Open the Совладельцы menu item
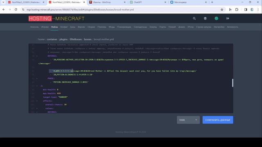262x147 pixels. (x=140, y=27)
